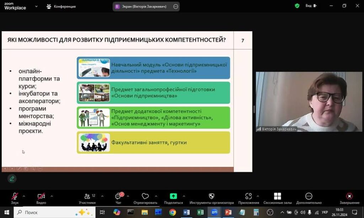The height and width of the screenshot is (218, 364).
Task: Click the green annotation pencil button
Action: (x=12, y=179)
